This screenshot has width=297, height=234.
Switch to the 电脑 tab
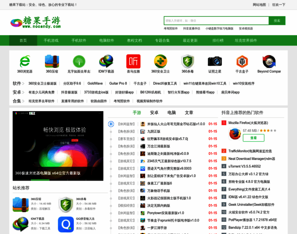pyautogui.click(x=172, y=113)
